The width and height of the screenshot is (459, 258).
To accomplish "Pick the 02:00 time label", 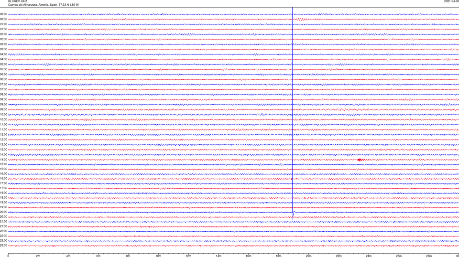I will [3, 34].
